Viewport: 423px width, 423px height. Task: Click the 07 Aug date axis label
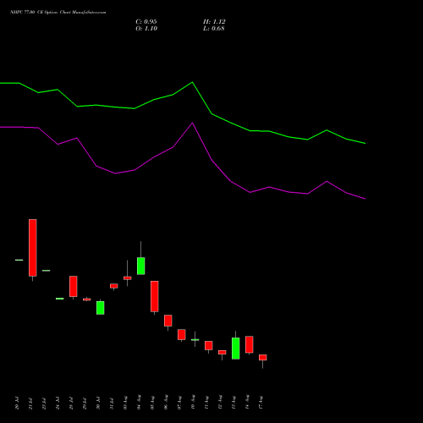pos(179,403)
